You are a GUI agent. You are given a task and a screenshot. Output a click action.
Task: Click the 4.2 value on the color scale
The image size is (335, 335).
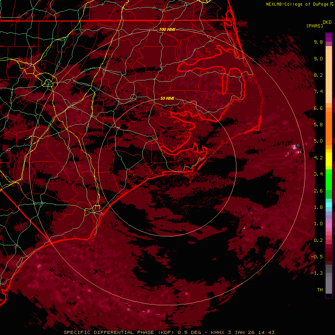coord(318,158)
